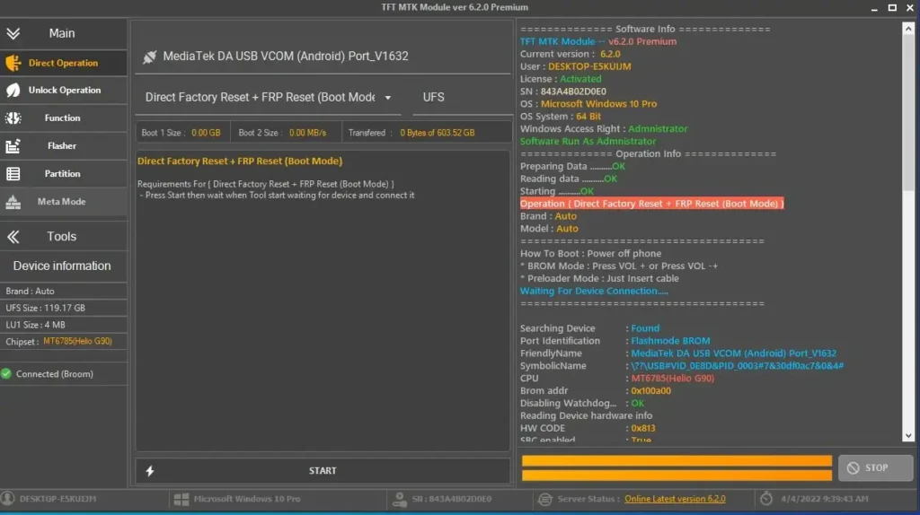Click the SymbolicName USB path in log

click(x=737, y=365)
